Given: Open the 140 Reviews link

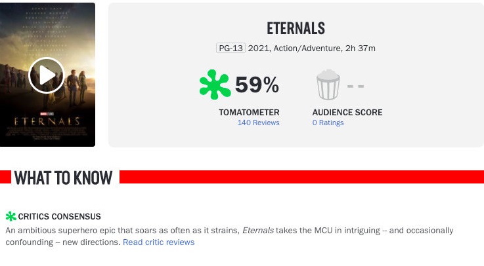Looking at the screenshot, I should coord(258,123).
